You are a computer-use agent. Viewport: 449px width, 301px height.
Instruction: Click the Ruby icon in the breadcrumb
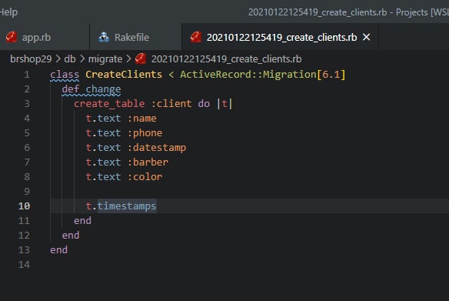click(x=141, y=59)
